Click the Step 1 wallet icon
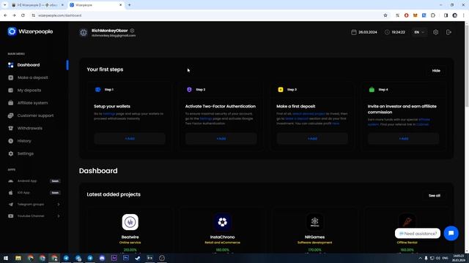The image size is (469, 263). 97,89
